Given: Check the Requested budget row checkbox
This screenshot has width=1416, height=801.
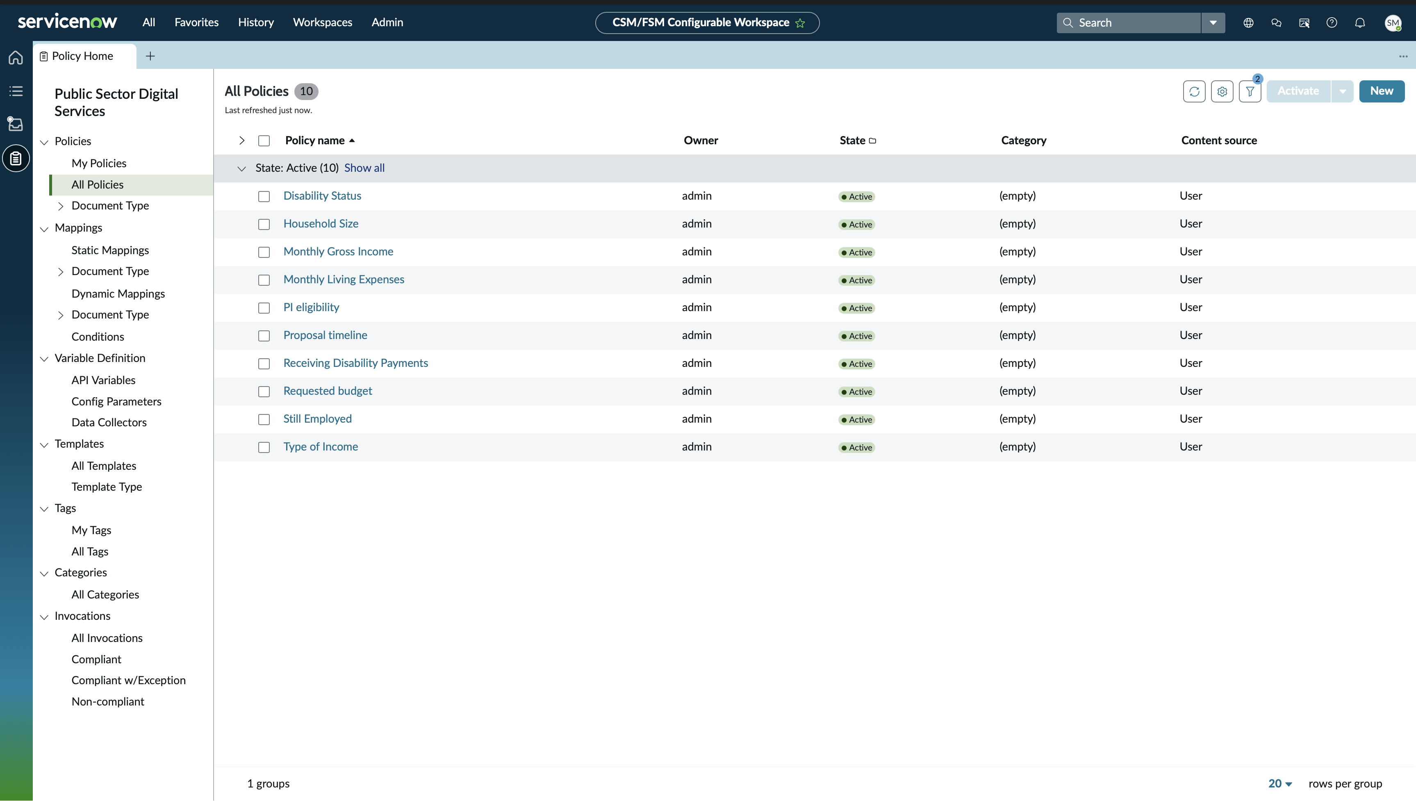Looking at the screenshot, I should coord(264,392).
